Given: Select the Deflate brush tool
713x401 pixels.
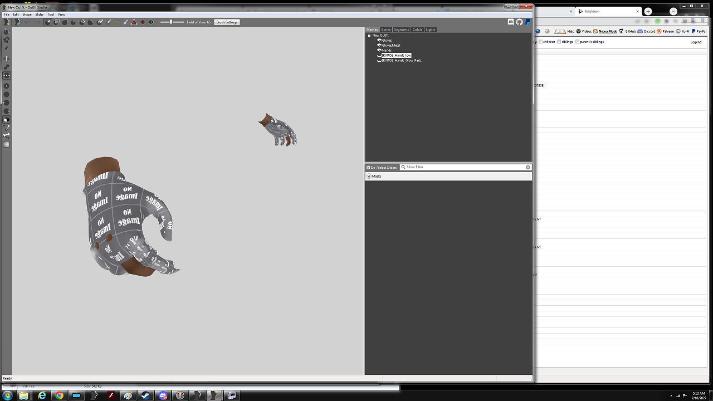Looking at the screenshot, I should 74,22.
